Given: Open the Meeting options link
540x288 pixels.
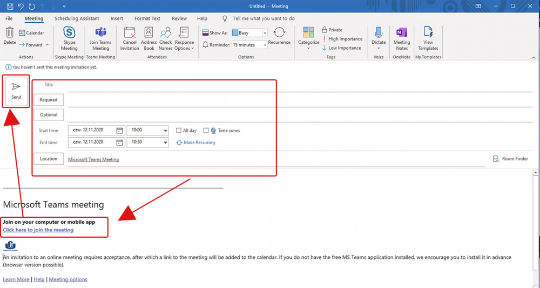Looking at the screenshot, I should coord(68,279).
